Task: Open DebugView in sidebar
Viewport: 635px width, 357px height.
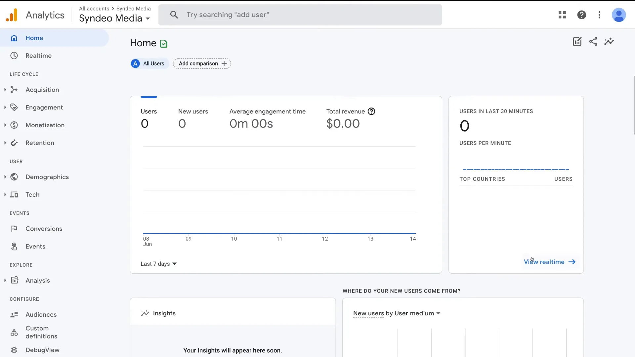Action: [54, 350]
